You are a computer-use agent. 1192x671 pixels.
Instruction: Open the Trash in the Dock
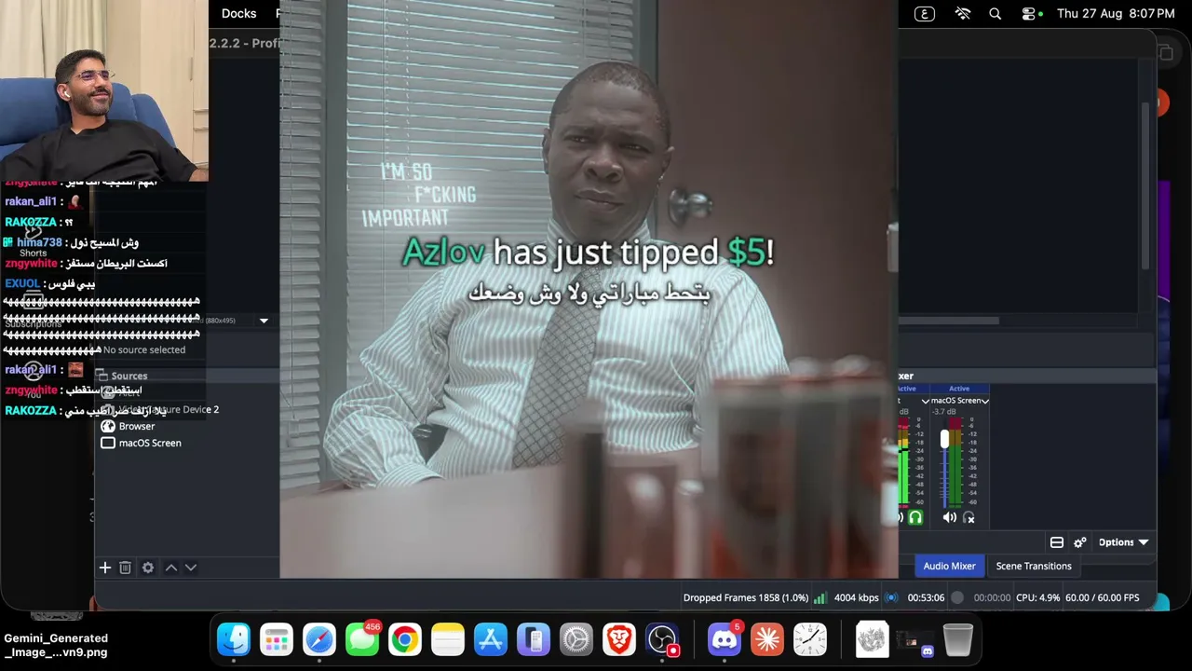(957, 639)
